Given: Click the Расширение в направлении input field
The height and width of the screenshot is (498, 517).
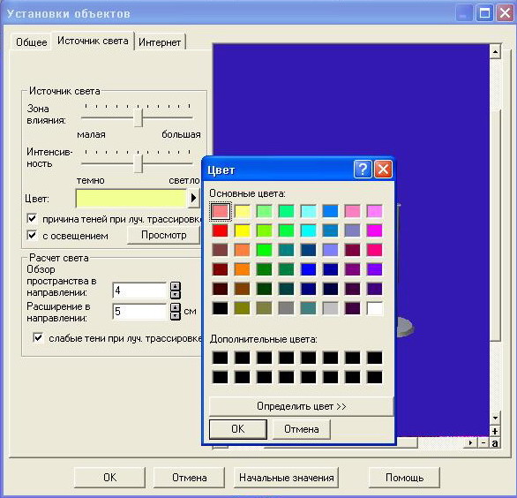Looking at the screenshot, I should pos(139,312).
